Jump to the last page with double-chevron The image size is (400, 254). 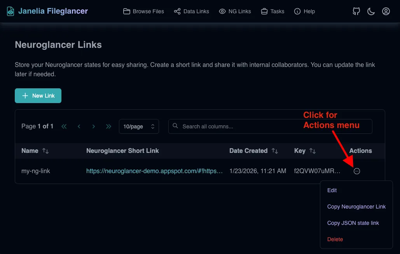point(108,126)
